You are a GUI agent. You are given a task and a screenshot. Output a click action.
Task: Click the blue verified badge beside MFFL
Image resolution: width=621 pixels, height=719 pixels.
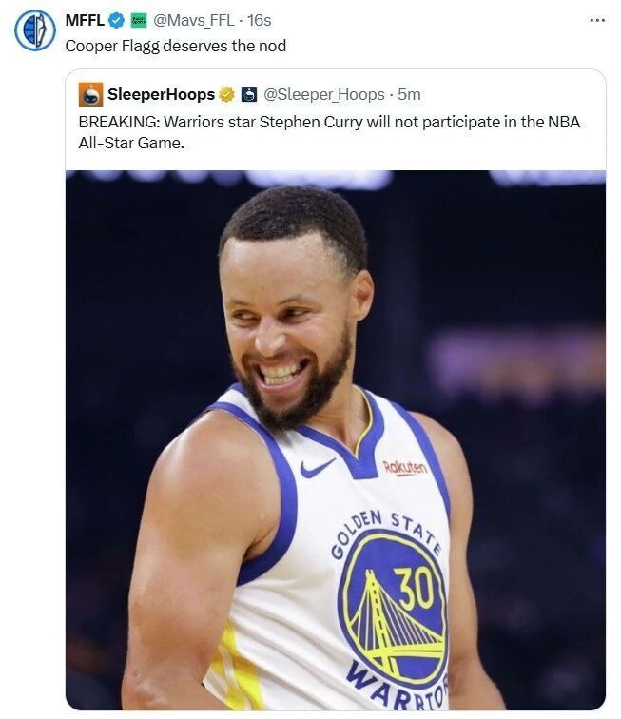coord(117,20)
